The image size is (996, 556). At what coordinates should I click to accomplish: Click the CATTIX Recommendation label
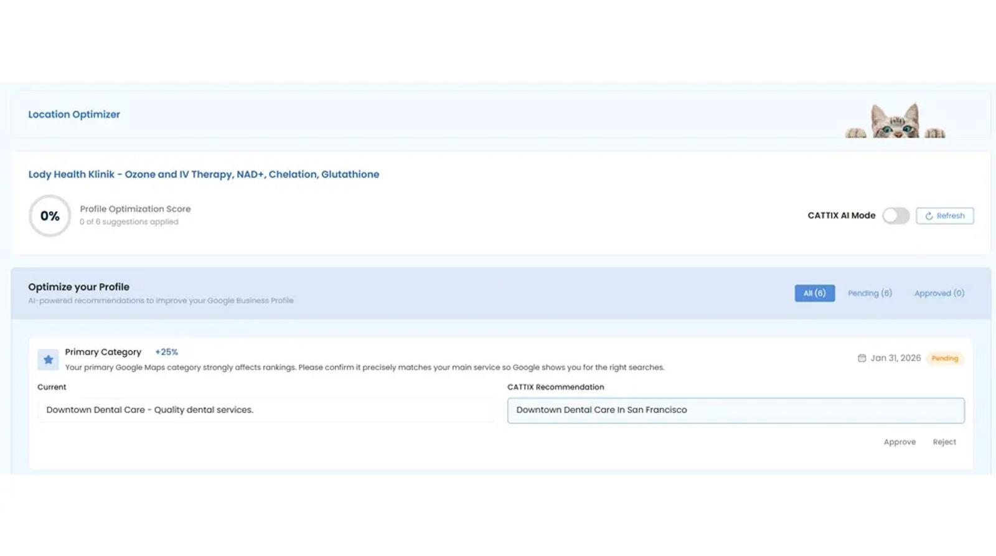click(555, 387)
